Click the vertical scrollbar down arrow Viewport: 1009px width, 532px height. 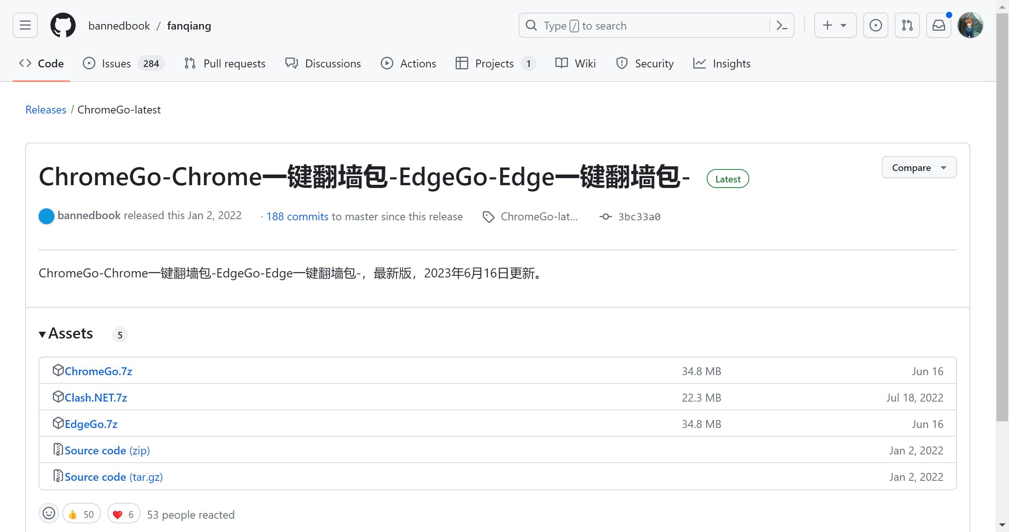[x=1002, y=525]
